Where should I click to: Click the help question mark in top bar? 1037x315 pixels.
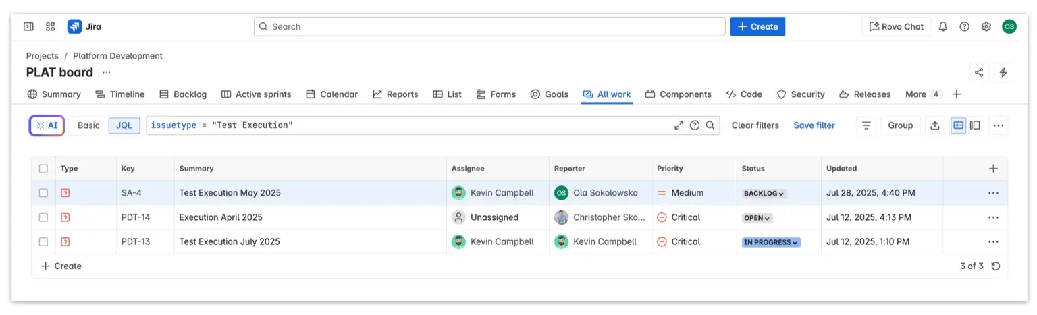click(965, 26)
